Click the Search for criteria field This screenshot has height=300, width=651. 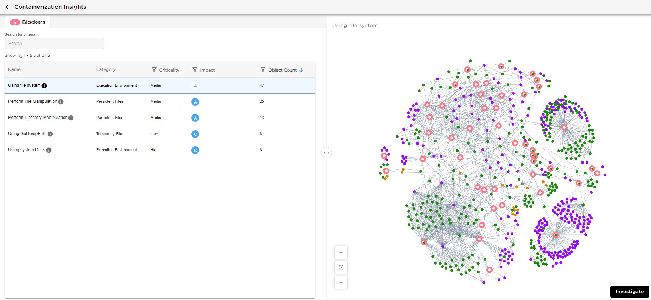(x=54, y=44)
